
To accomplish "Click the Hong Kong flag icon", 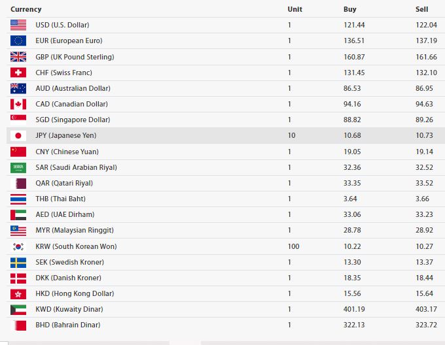I will [18, 294].
